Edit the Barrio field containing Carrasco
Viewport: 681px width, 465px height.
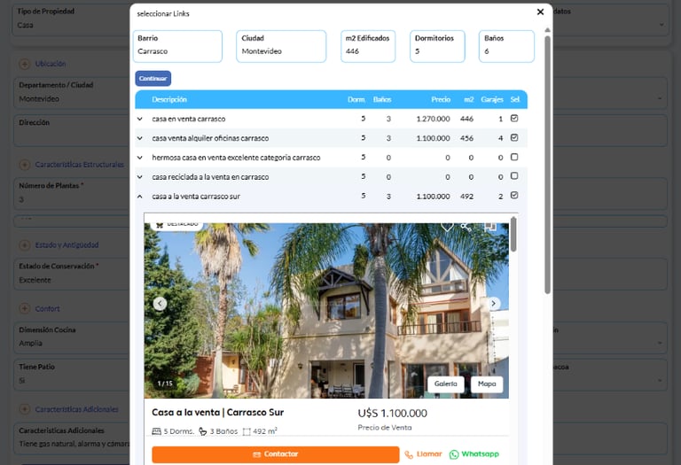[x=177, y=46]
